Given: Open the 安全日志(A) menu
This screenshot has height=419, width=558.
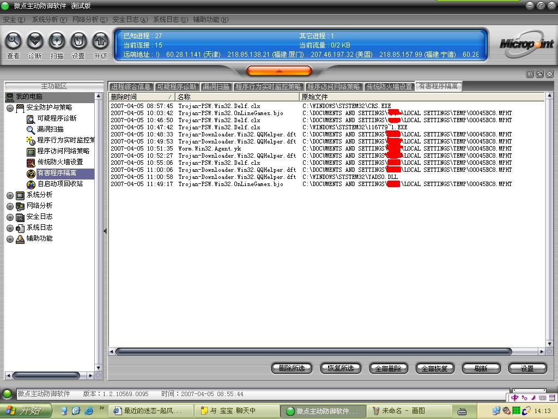Looking at the screenshot, I should click(130, 20).
